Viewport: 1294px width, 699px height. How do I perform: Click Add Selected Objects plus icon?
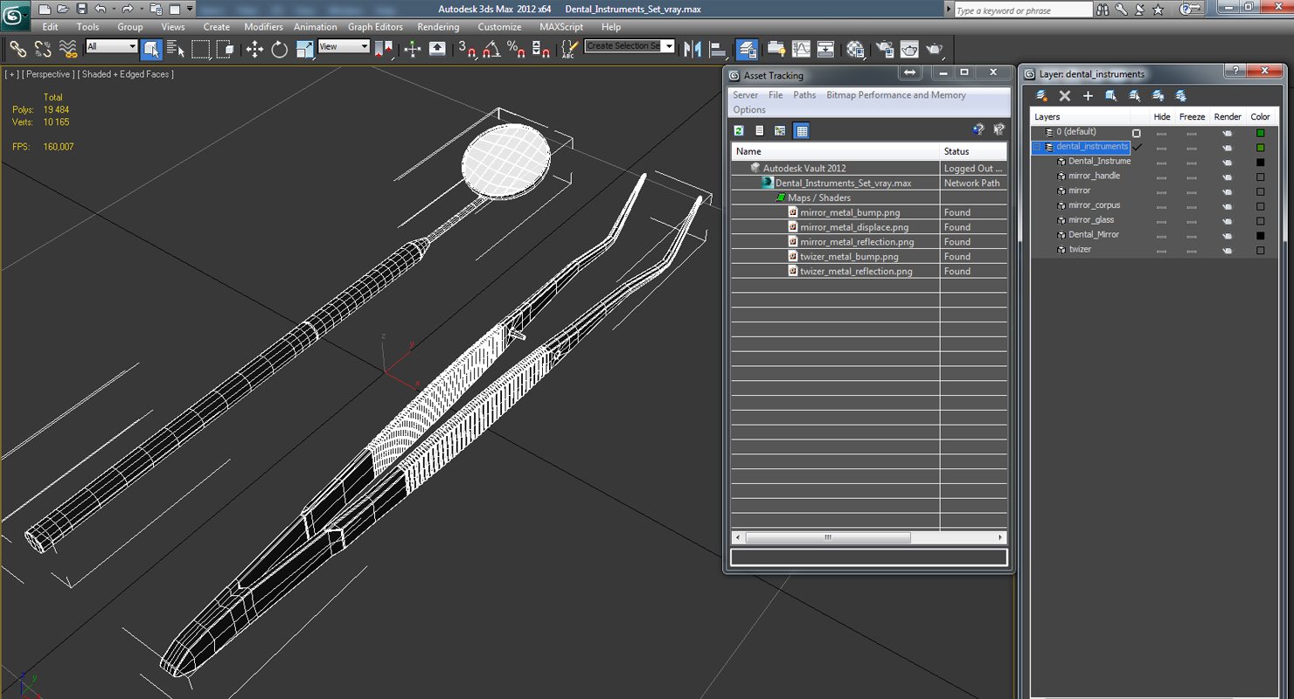(1088, 96)
